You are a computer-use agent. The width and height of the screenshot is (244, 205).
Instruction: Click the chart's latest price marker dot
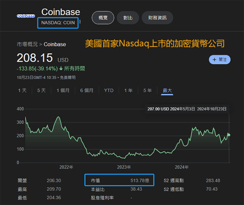pos(229,135)
